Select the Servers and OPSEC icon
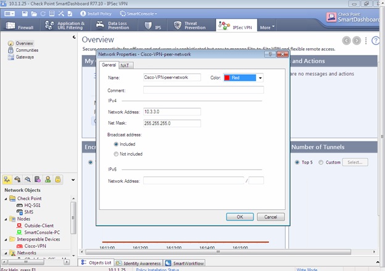This screenshot has width=385, height=271. (x=38, y=180)
